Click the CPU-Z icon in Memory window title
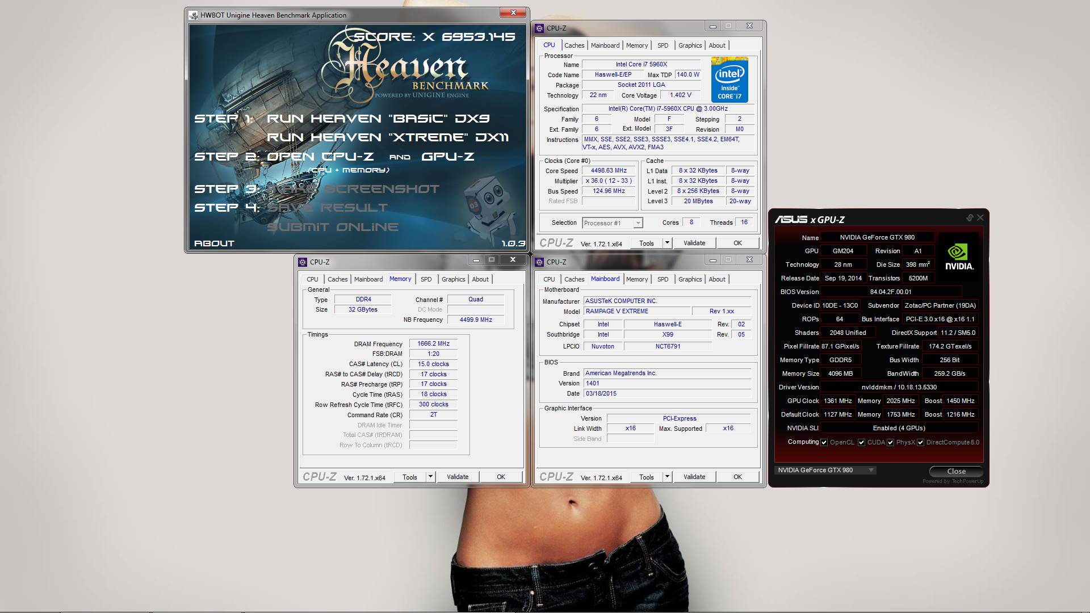1090x613 pixels. pyautogui.click(x=303, y=262)
